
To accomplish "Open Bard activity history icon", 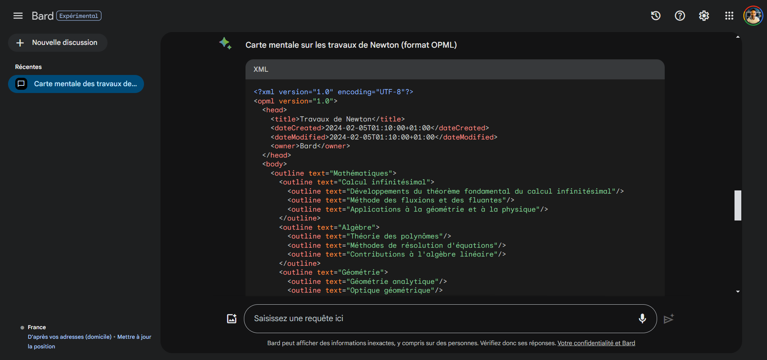I will (x=655, y=16).
